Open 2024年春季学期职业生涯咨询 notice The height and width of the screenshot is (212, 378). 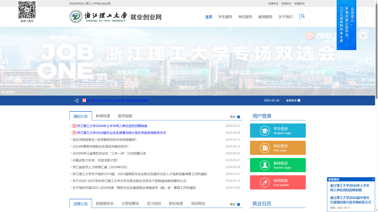tap(101, 147)
